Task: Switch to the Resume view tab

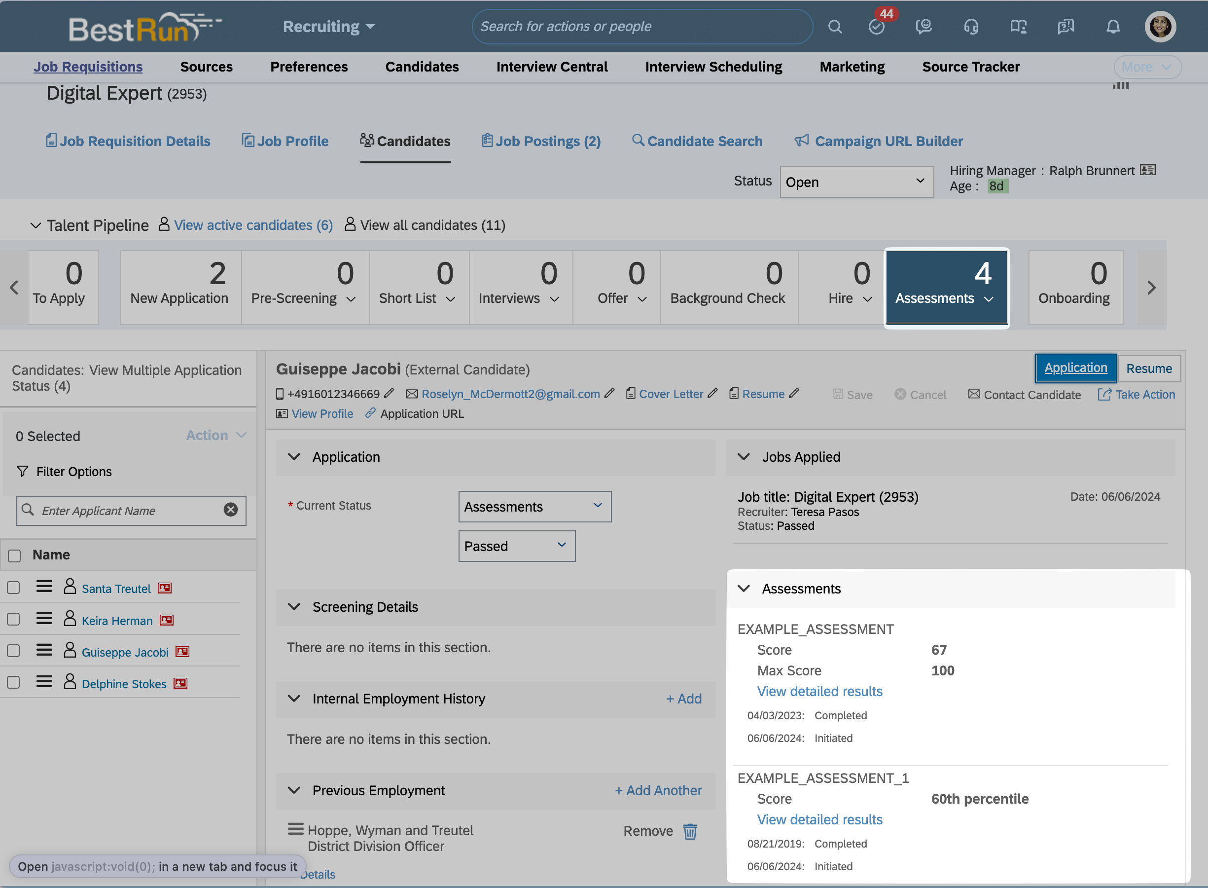Action: pyautogui.click(x=1148, y=368)
